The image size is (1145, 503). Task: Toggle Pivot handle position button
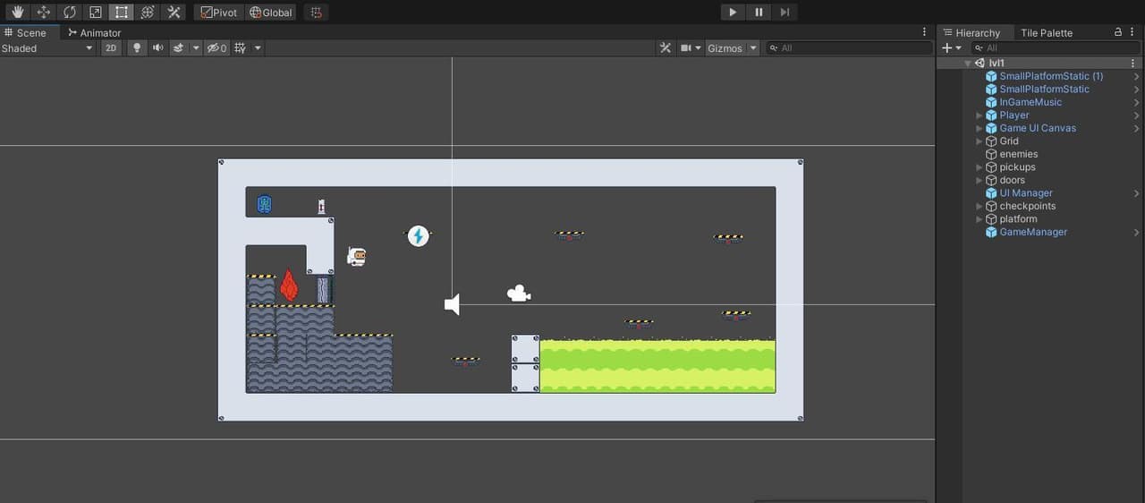coord(218,13)
